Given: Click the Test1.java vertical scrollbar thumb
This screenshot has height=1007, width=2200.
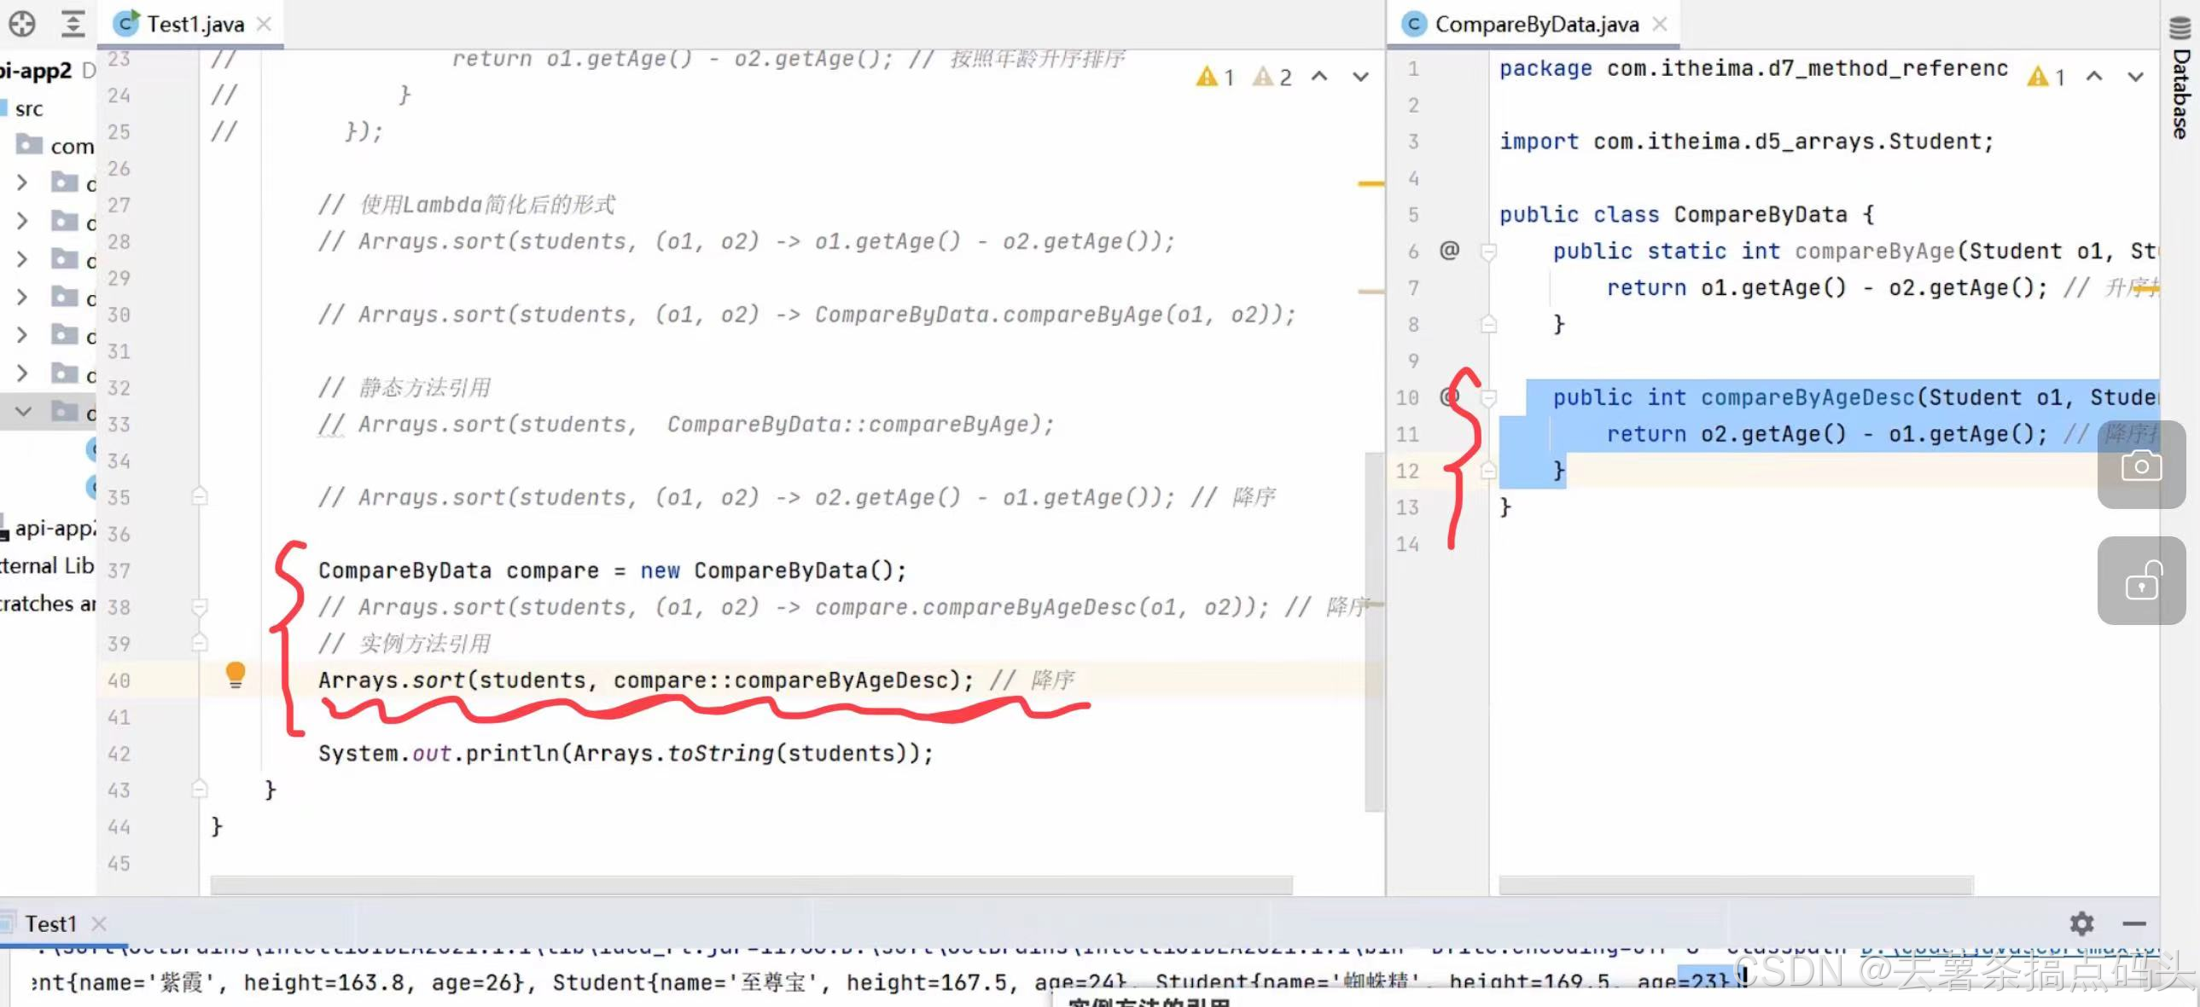Looking at the screenshot, I should pyautogui.click(x=1373, y=632).
